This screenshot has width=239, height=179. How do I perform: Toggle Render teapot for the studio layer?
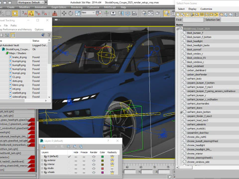click(94, 169)
